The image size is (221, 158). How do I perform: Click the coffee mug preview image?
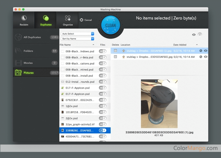(159, 104)
